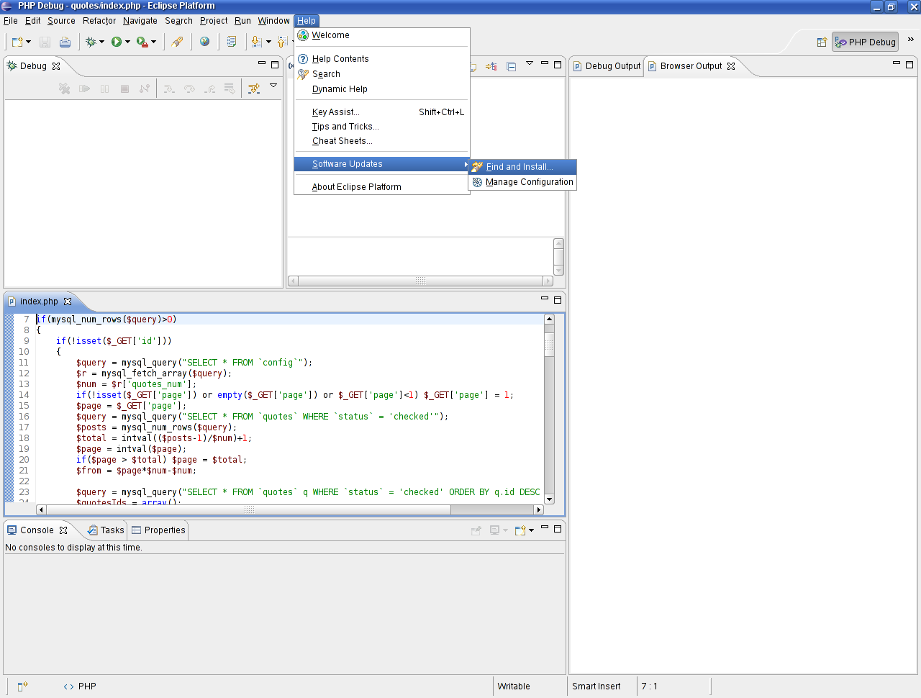Select Welcome in Help menu

[382, 35]
